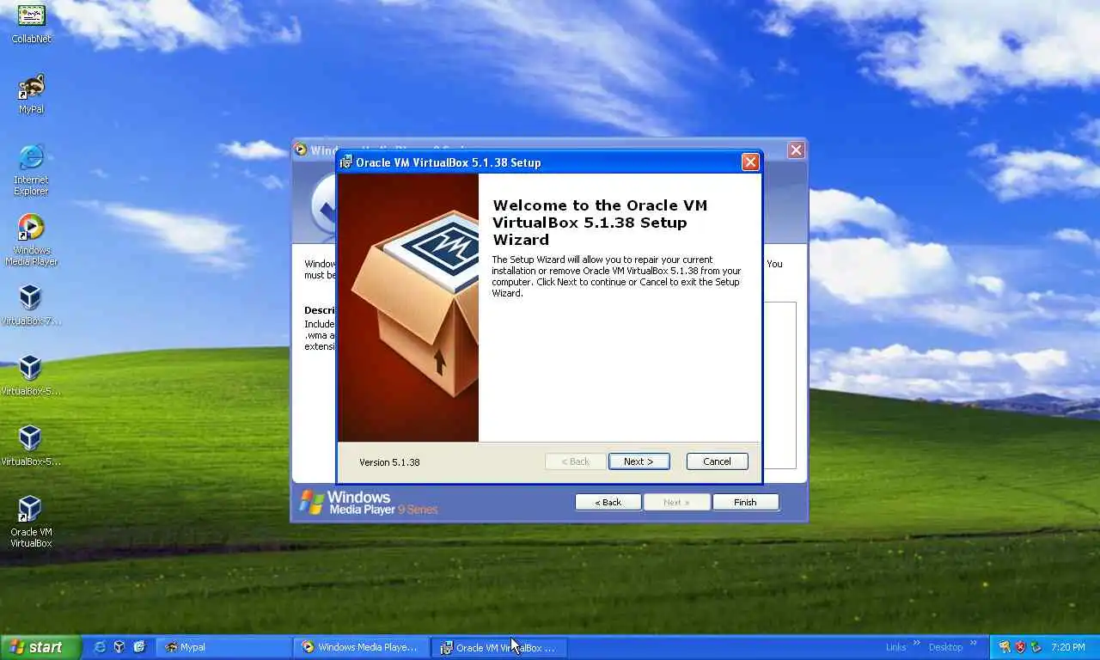Close the Oracle VM VirtualBox Setup dialog

pos(750,162)
